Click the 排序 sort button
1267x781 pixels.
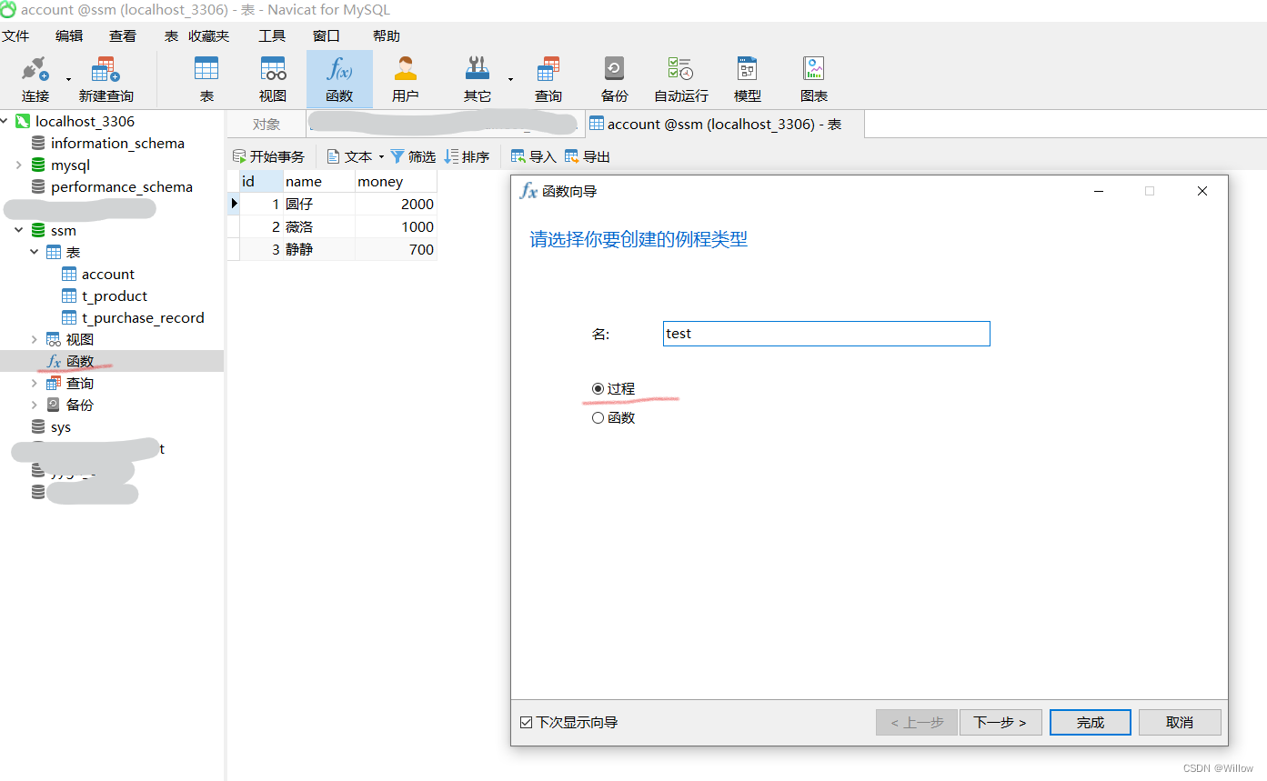tap(467, 156)
